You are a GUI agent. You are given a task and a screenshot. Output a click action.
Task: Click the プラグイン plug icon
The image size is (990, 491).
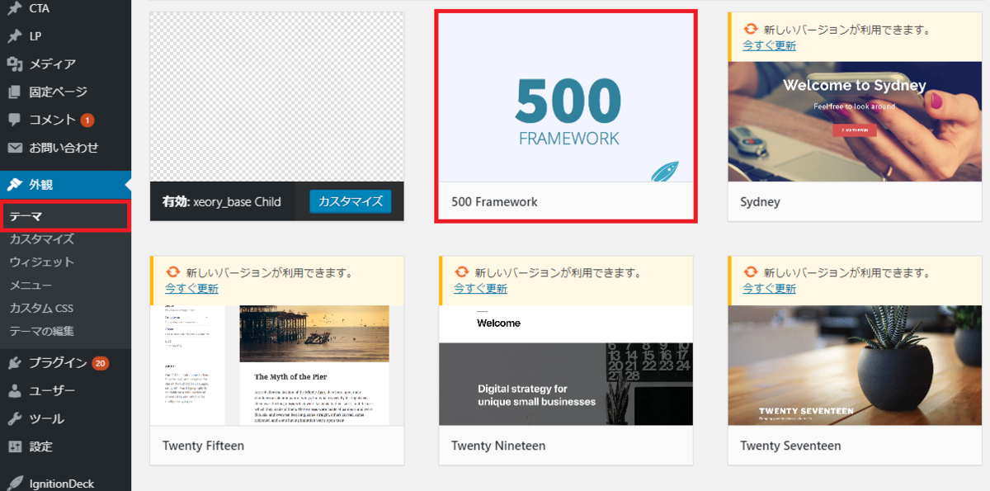pyautogui.click(x=14, y=363)
